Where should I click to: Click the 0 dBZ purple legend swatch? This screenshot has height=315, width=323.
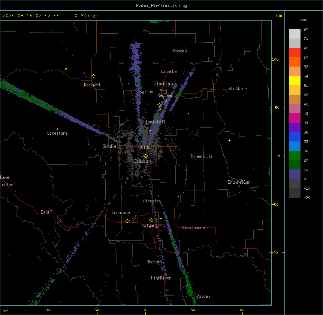[x=295, y=174]
